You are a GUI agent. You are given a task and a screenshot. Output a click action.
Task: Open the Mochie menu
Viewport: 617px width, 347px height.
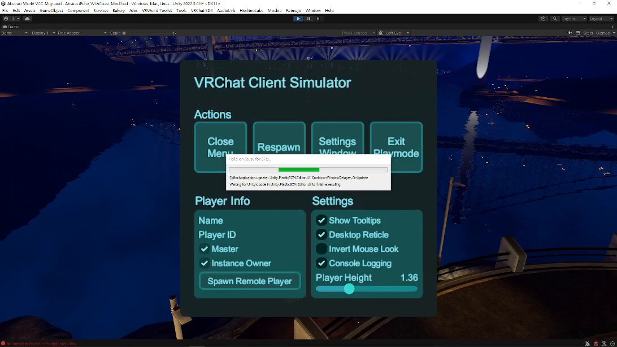coord(274,11)
